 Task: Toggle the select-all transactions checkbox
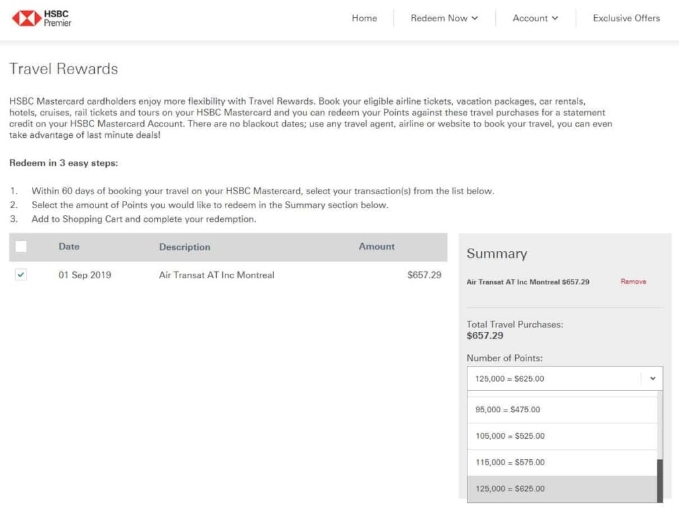point(21,247)
